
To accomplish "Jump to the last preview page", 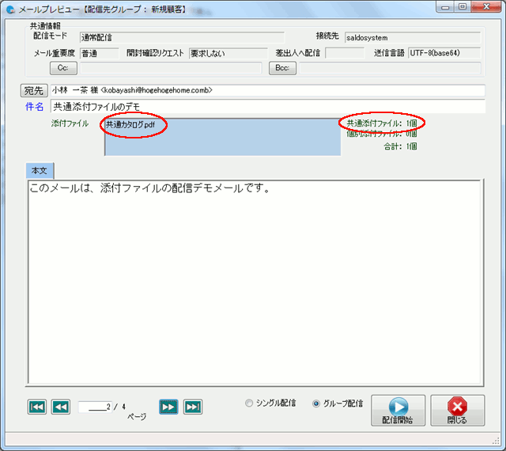I will point(192,407).
